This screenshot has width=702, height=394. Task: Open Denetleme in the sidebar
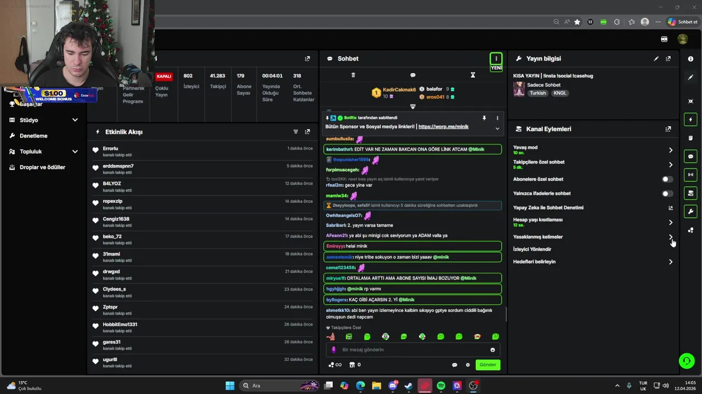point(34,136)
